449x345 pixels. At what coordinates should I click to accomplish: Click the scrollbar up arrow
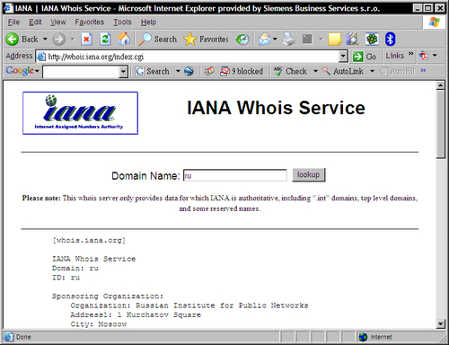[440, 85]
